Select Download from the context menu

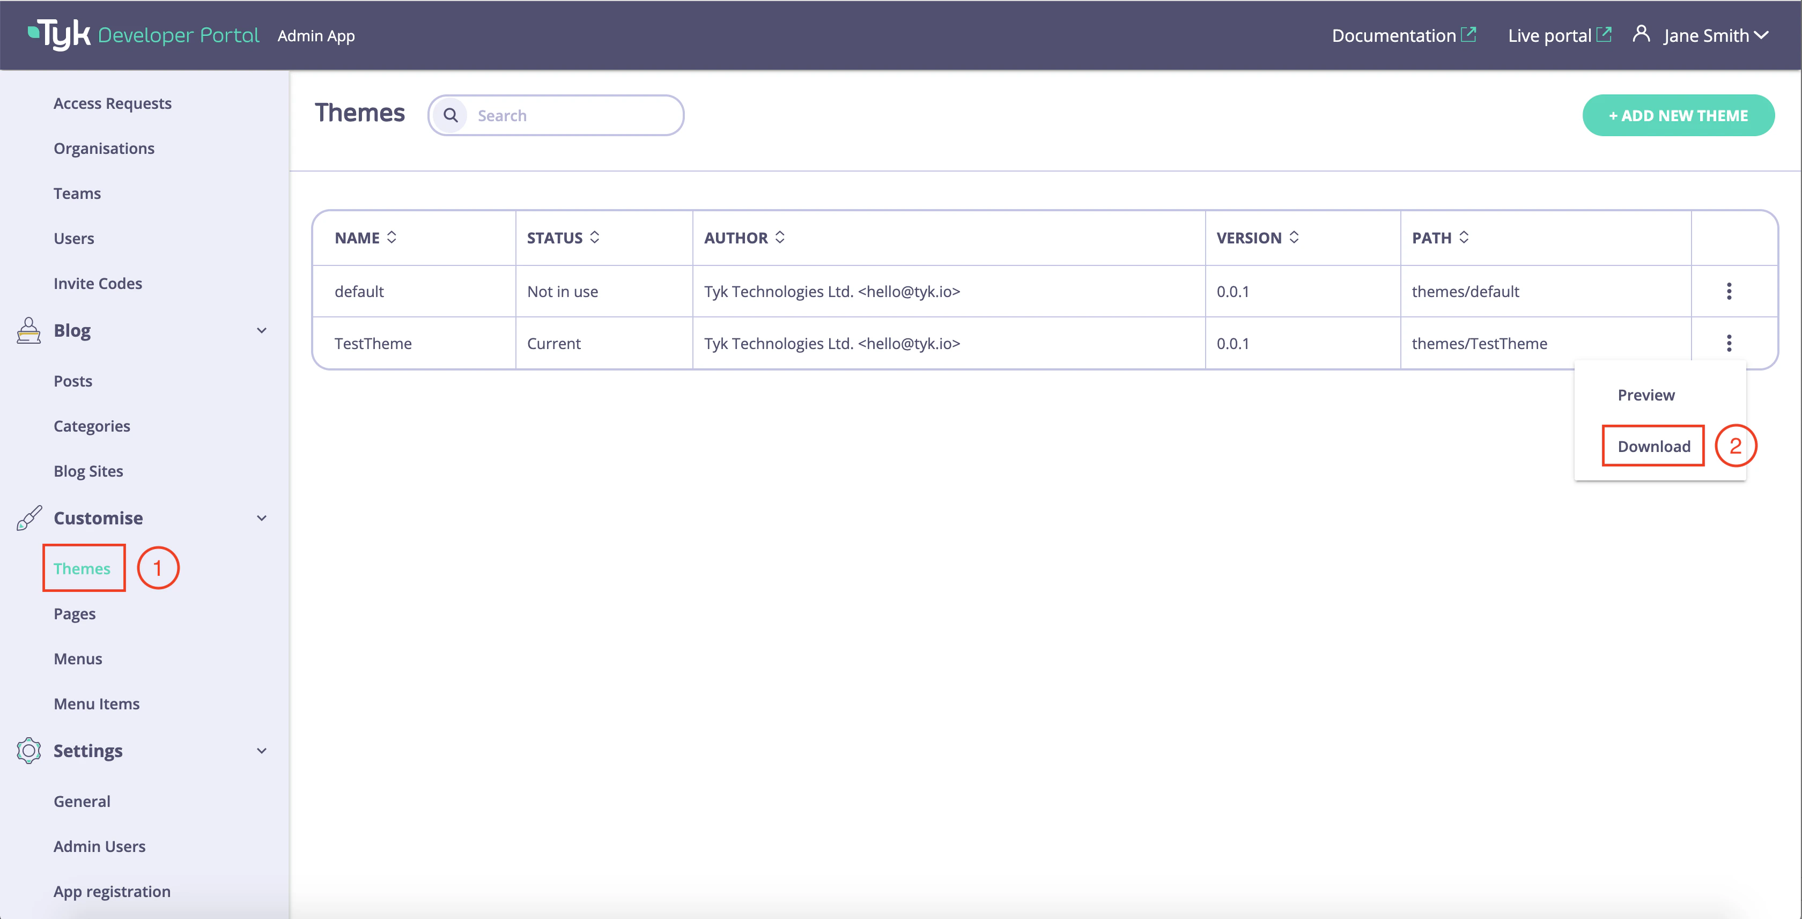click(1652, 446)
